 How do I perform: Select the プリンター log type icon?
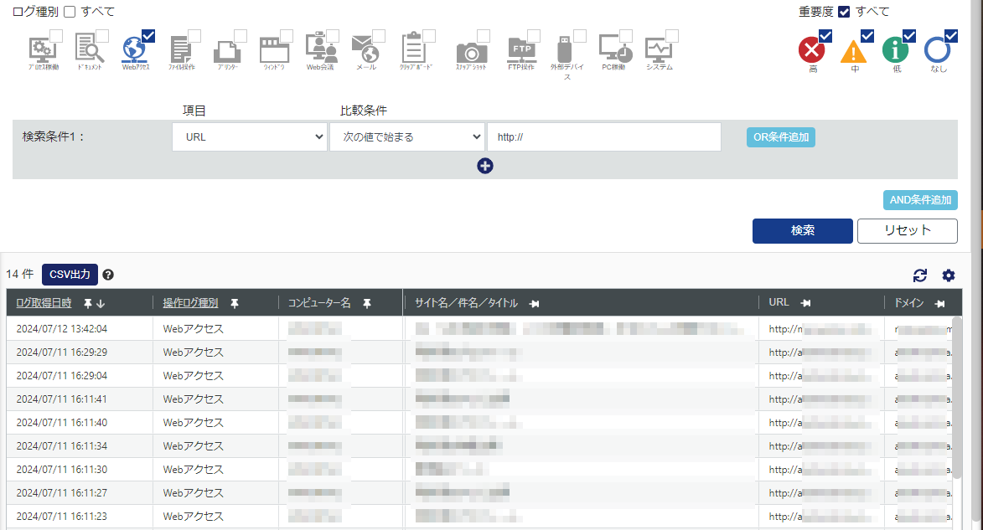tap(228, 51)
